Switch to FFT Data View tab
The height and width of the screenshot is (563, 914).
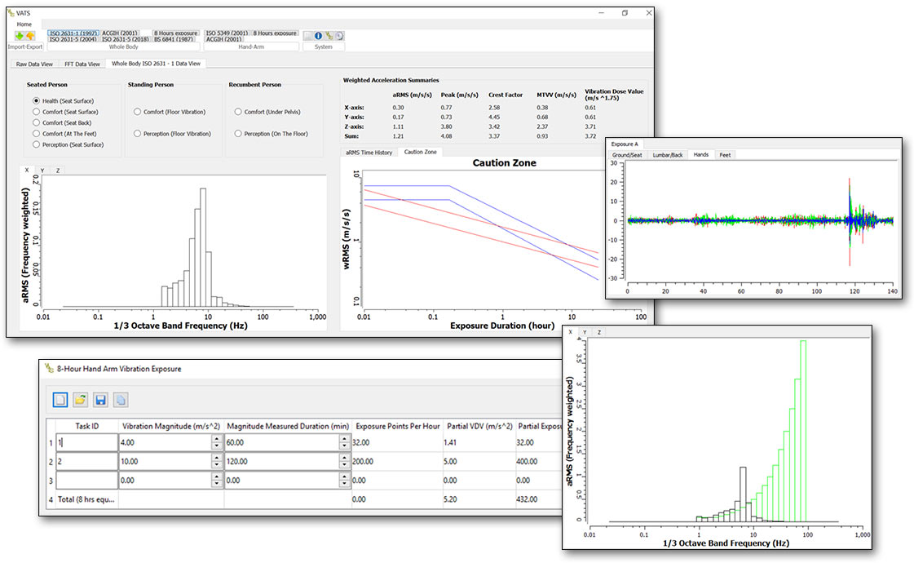coord(82,64)
